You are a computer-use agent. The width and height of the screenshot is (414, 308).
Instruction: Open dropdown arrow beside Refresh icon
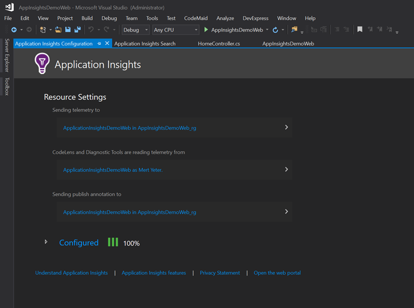tap(283, 30)
